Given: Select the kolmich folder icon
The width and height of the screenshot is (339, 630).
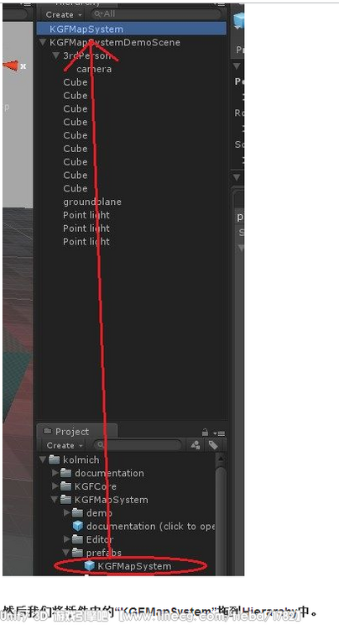Looking at the screenshot, I should (55, 459).
